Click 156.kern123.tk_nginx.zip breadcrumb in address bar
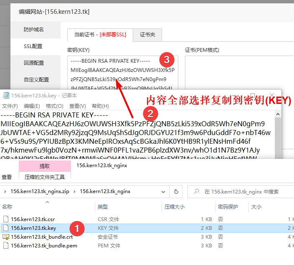The image size is (294, 265). [40, 191]
